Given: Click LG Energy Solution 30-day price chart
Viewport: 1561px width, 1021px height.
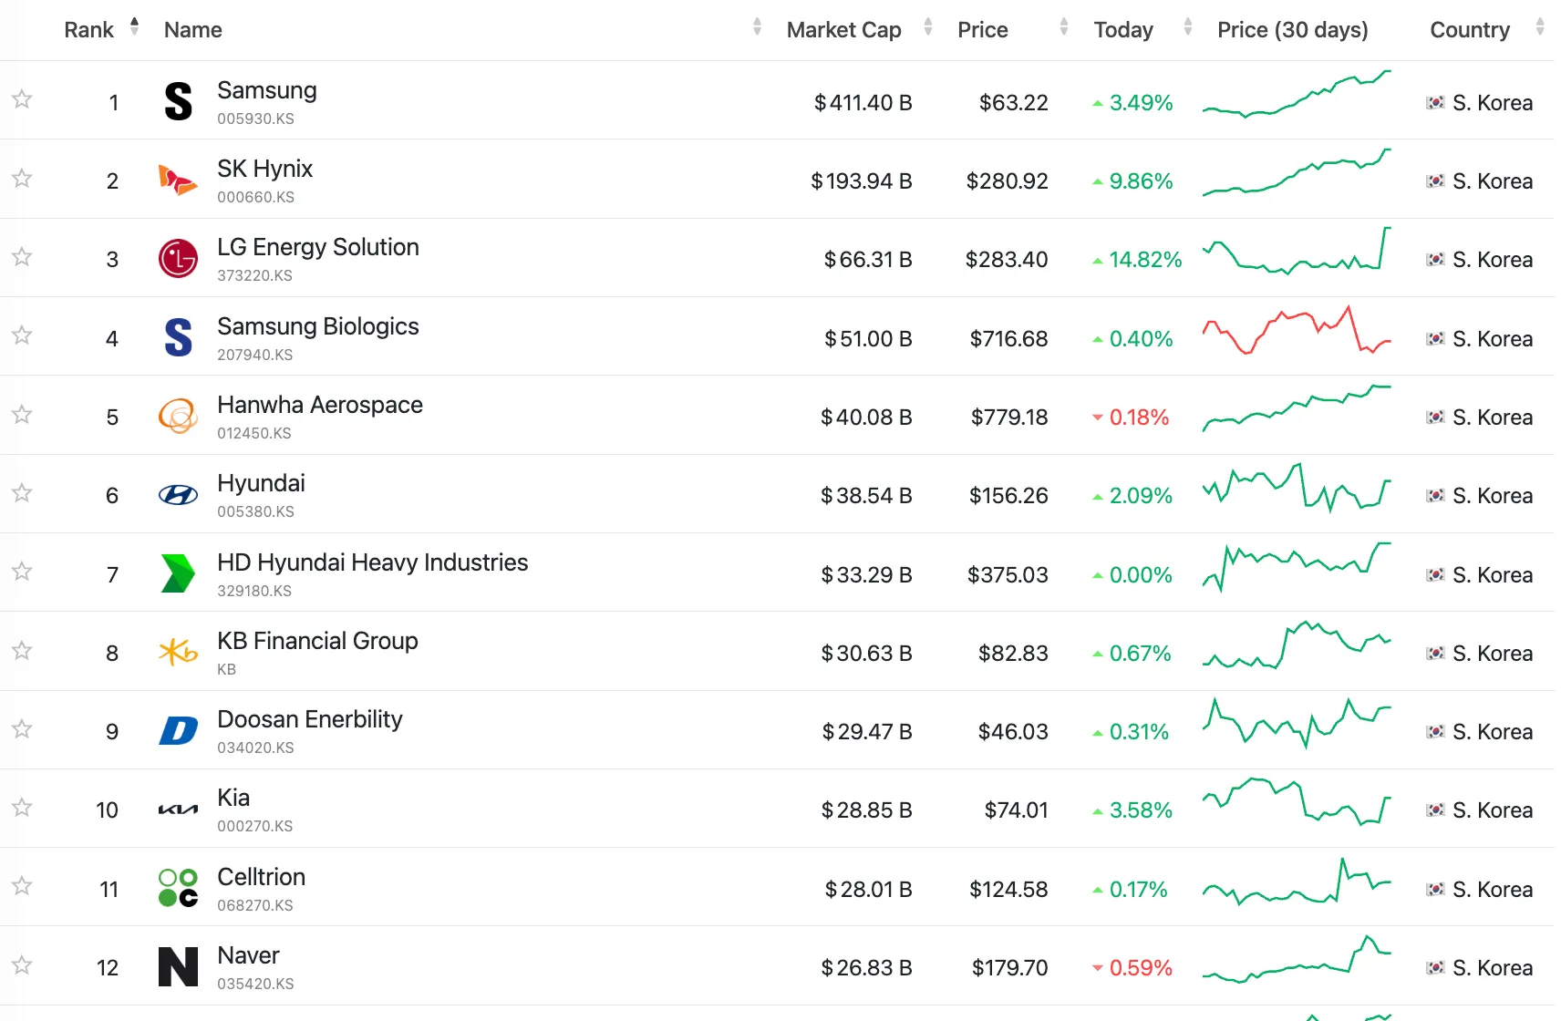Looking at the screenshot, I should pyautogui.click(x=1296, y=251).
